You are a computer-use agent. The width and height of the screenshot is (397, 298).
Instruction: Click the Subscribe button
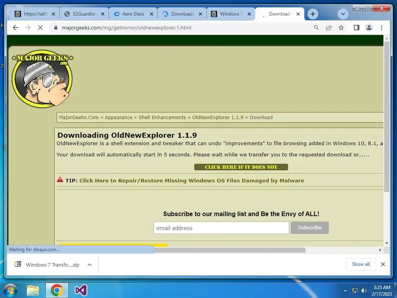pos(310,227)
